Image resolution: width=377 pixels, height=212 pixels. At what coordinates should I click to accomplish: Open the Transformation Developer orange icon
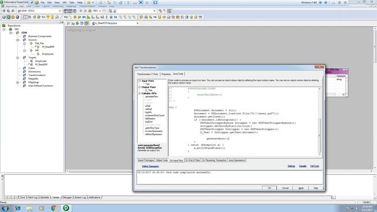(13, 17)
